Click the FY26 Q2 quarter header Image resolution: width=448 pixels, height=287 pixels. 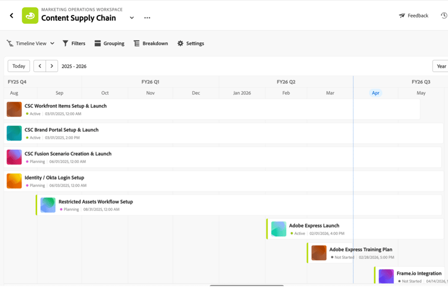coord(286,82)
